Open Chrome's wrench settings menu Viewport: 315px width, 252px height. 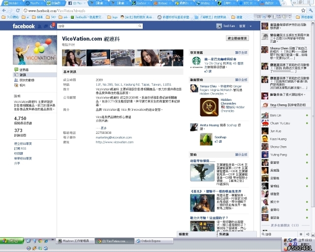(311, 10)
